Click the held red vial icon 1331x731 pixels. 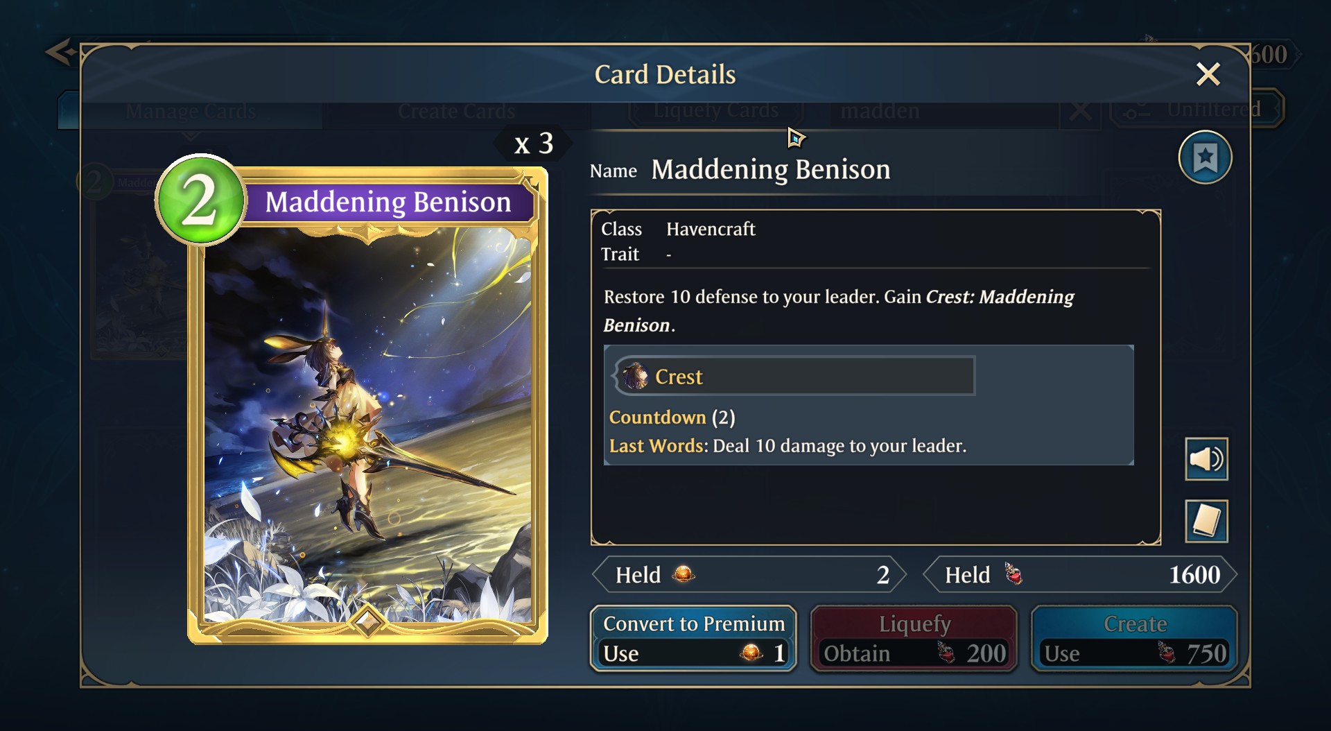tap(1014, 574)
